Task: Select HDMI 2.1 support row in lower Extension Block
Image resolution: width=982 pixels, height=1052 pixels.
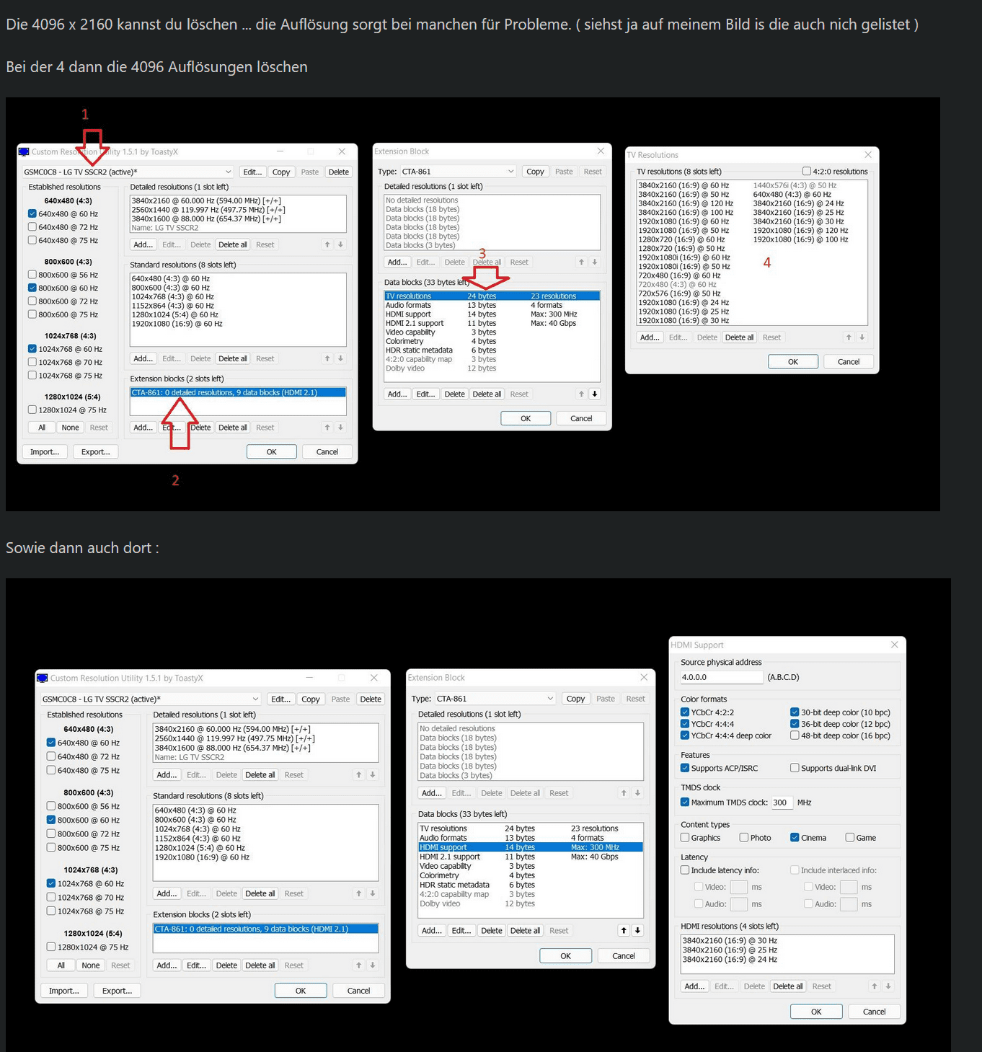Action: (530, 857)
